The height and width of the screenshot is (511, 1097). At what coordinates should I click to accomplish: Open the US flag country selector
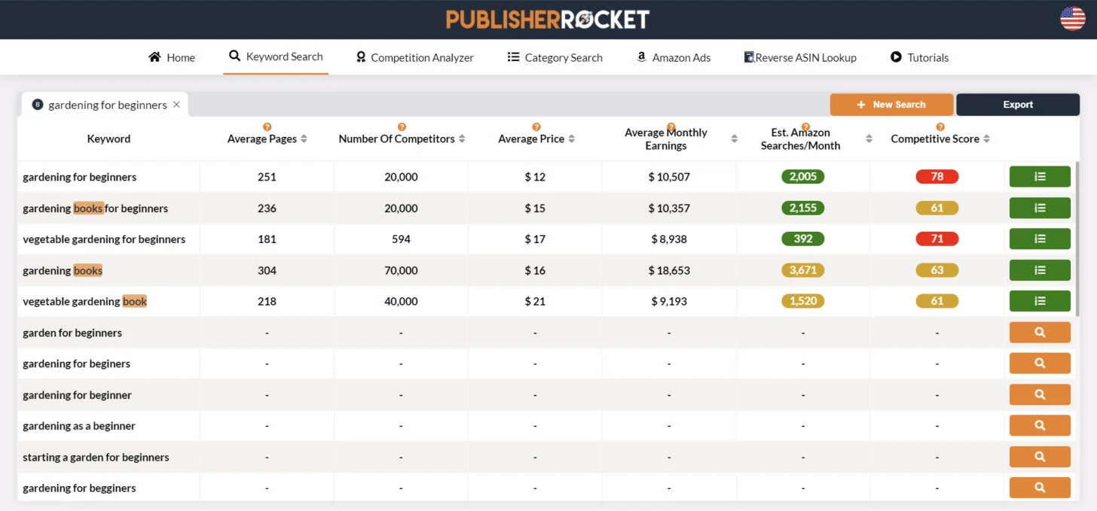click(x=1073, y=19)
